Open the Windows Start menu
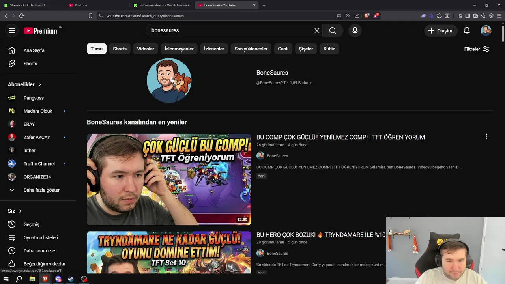This screenshot has height=284, width=505. pyautogui.click(x=6, y=279)
